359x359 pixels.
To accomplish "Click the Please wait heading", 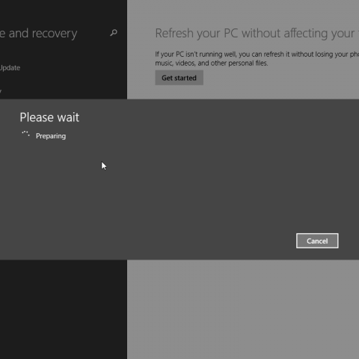I will [49, 117].
